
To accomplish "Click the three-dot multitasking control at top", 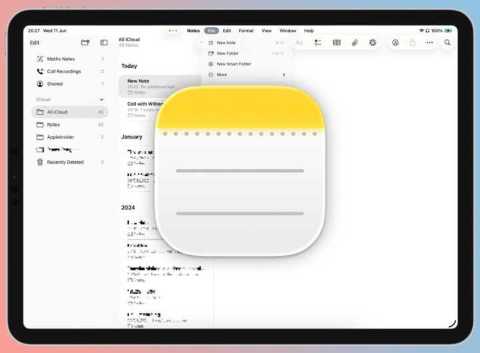I will point(173,31).
